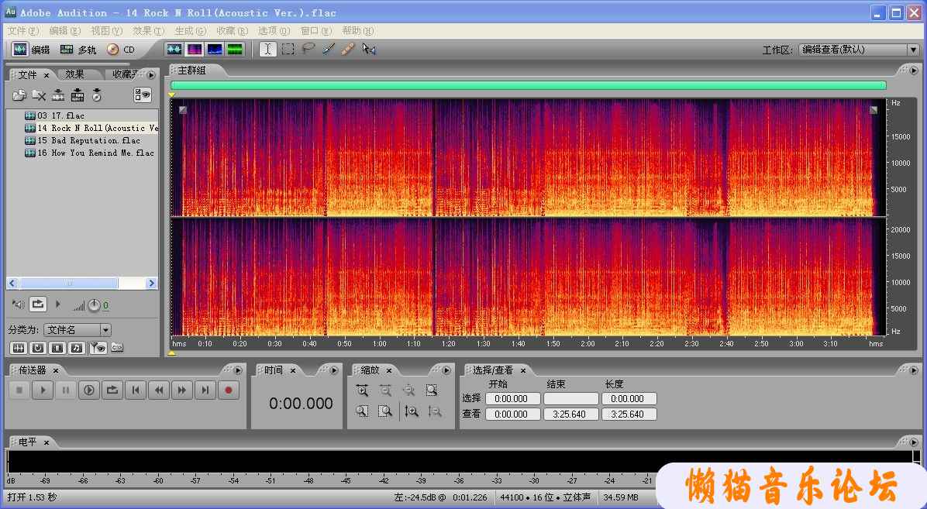The height and width of the screenshot is (509, 927).
Task: Select file 15 Bad Reputation.flac
Action: pos(82,141)
